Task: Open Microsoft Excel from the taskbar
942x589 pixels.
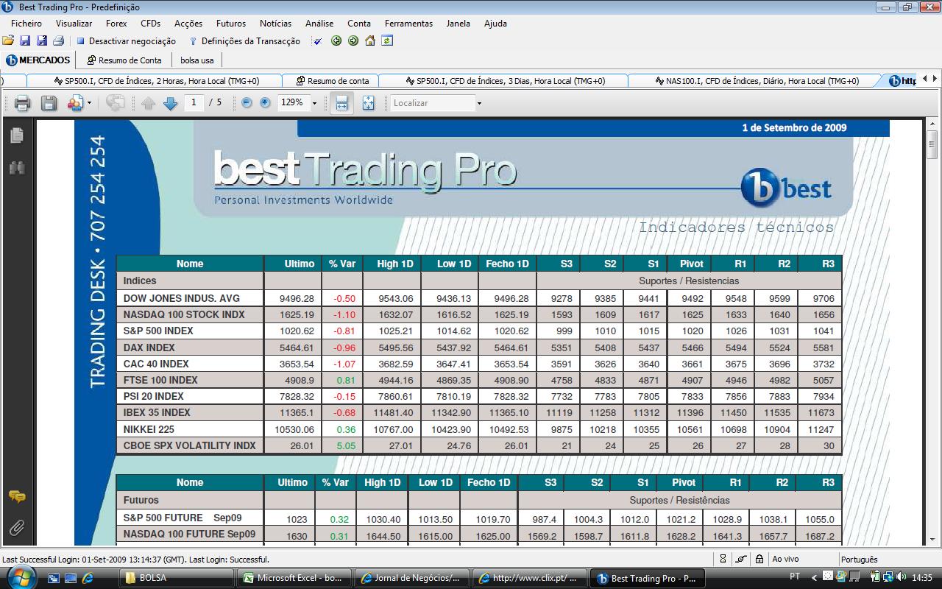Action: (x=294, y=578)
